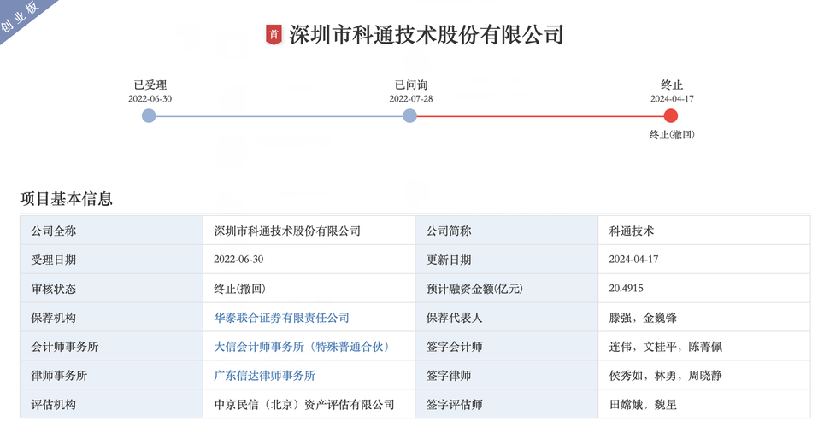Screen dimensions: 824x427
Task: Click the 已受理 stage label
Action: pos(150,85)
